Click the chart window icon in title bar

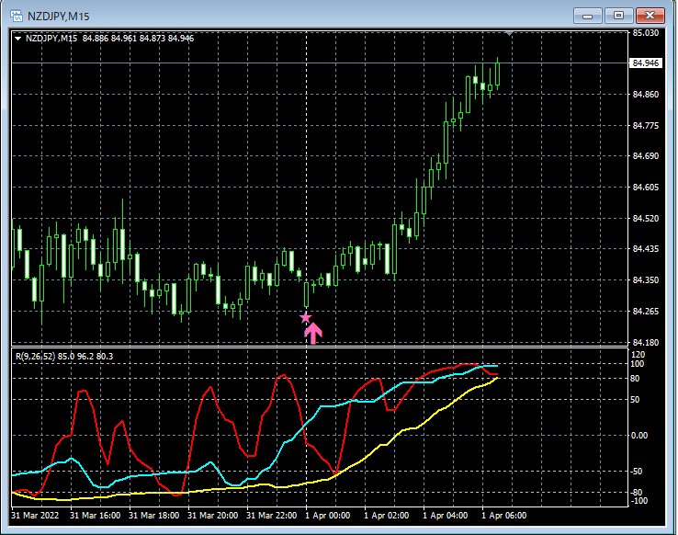click(17, 16)
